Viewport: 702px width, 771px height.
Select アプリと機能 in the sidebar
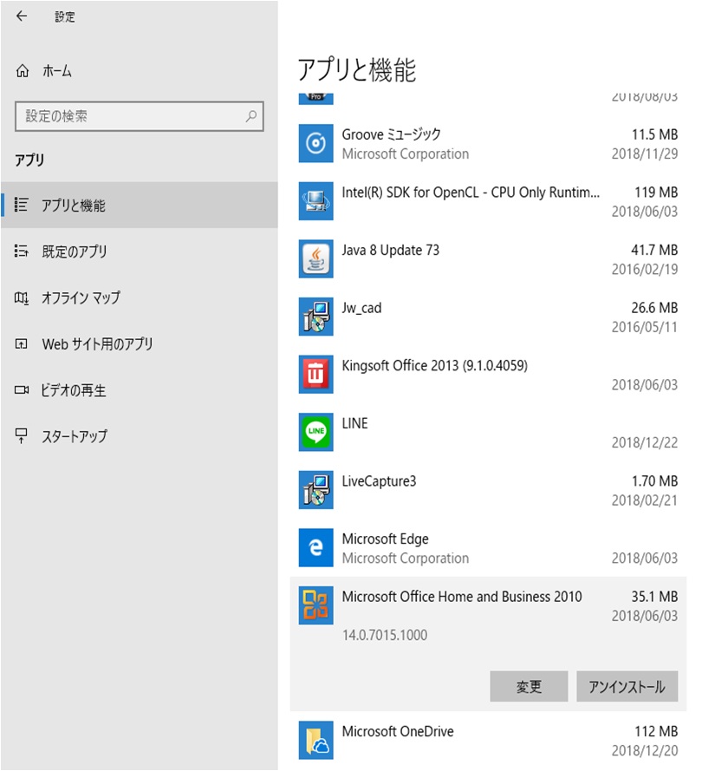(x=139, y=205)
